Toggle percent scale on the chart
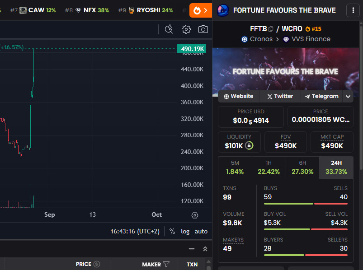Viewport: 363px width, 270px height. tap(172, 231)
